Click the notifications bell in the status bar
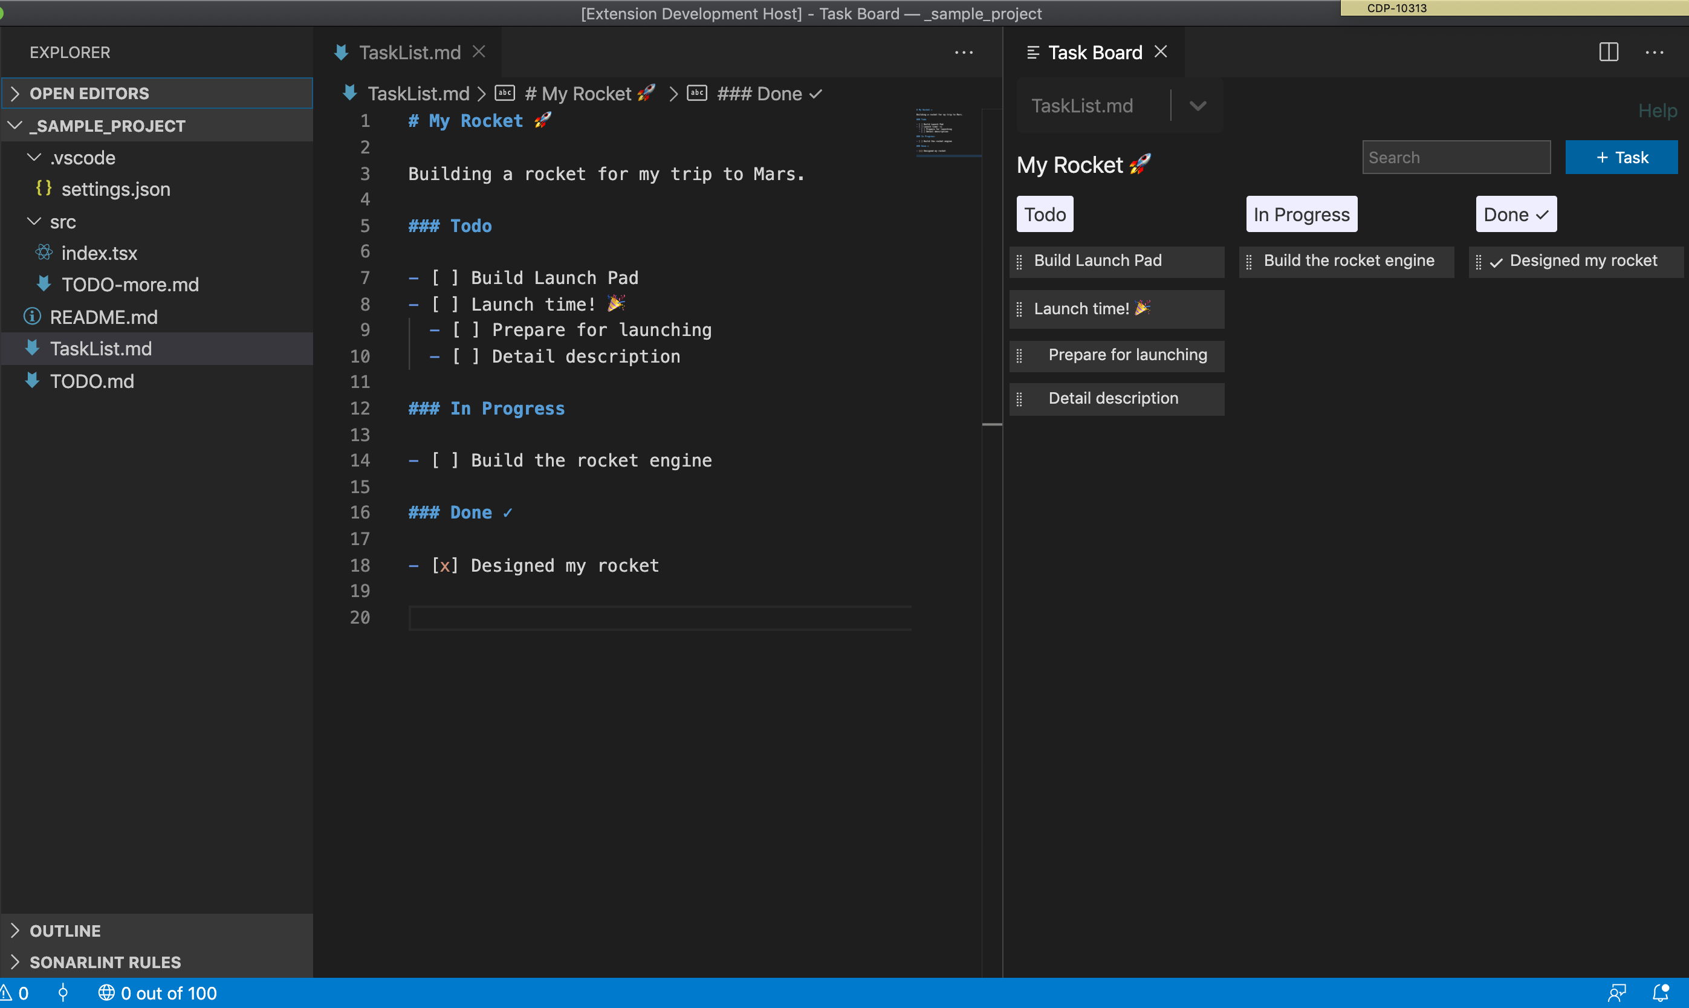This screenshot has height=1008, width=1689. (x=1661, y=993)
